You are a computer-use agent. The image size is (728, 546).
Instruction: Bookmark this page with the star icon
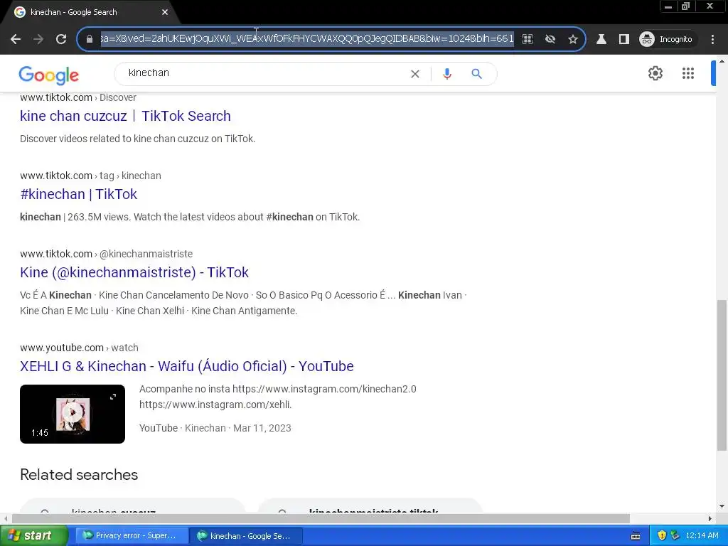click(573, 39)
